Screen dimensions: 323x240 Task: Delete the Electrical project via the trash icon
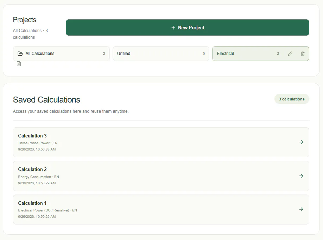pyautogui.click(x=303, y=54)
